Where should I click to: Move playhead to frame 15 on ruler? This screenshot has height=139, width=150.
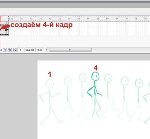pos(21,19)
